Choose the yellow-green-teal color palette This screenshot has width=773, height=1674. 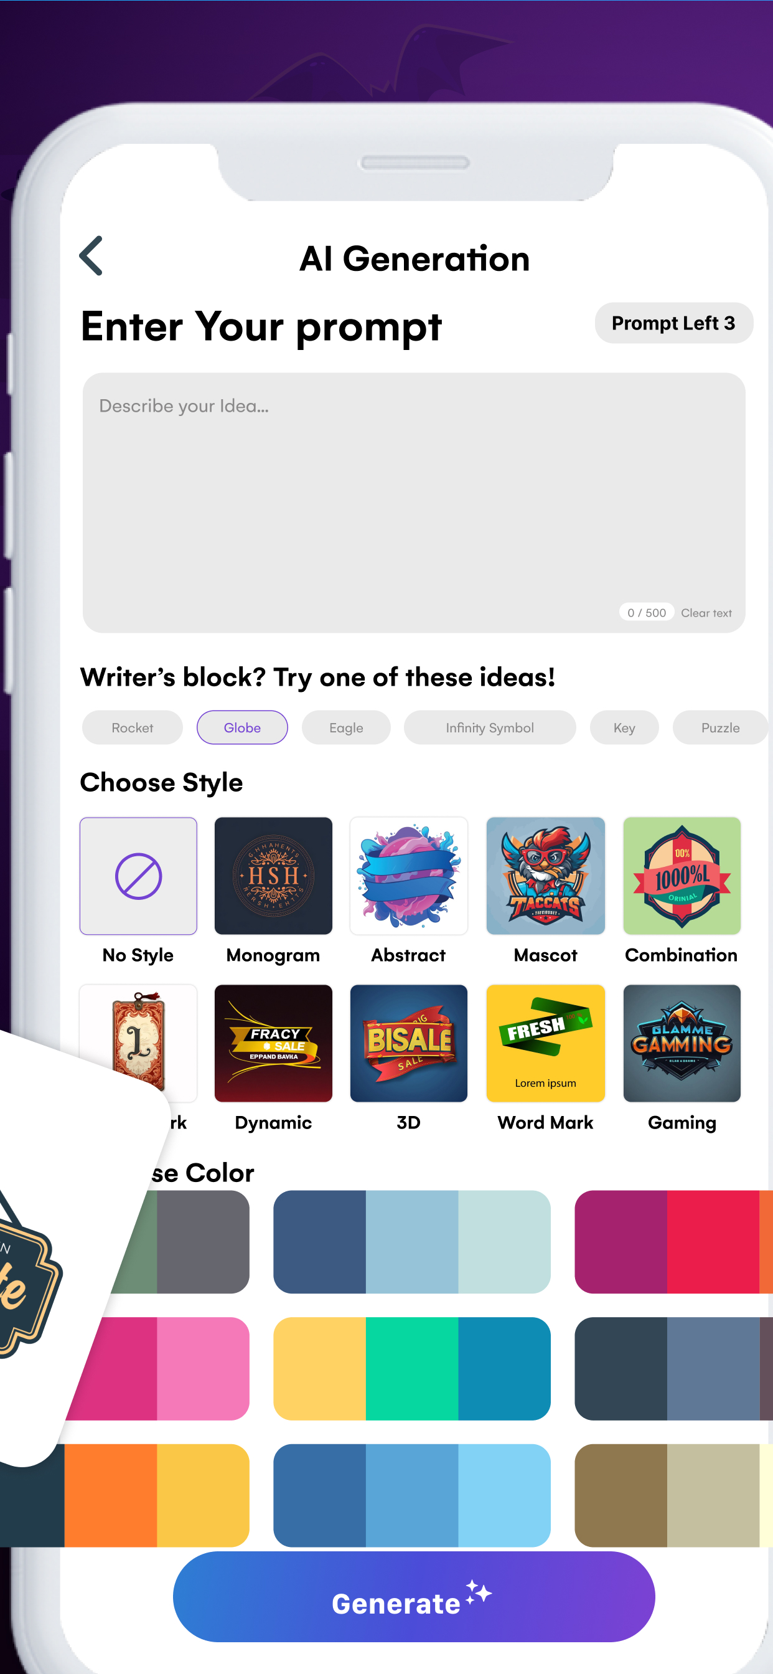(x=412, y=1369)
